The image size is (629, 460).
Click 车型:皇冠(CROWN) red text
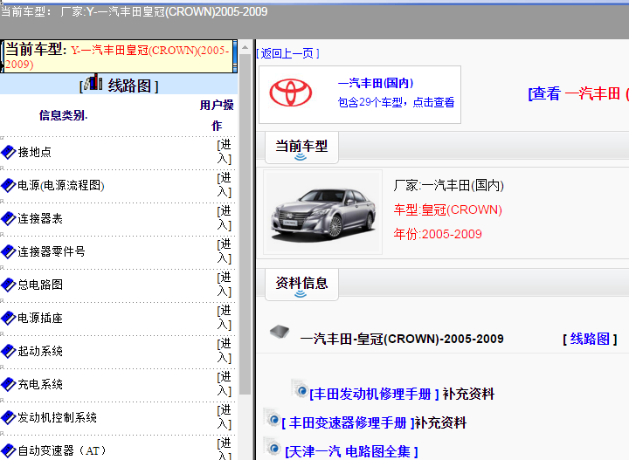[x=447, y=210]
